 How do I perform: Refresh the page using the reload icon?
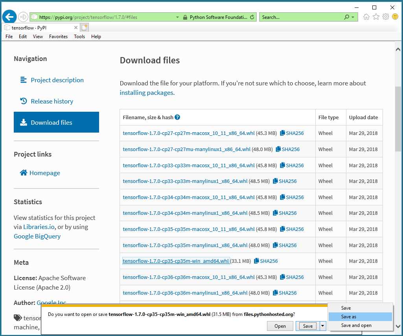(x=252, y=17)
